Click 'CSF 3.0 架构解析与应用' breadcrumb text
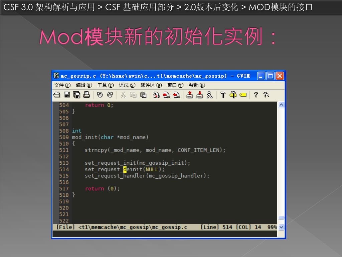The width and height of the screenshot is (342, 257). 49,7
